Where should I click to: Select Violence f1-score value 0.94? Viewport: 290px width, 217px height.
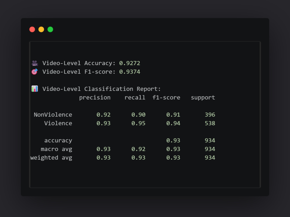point(173,123)
